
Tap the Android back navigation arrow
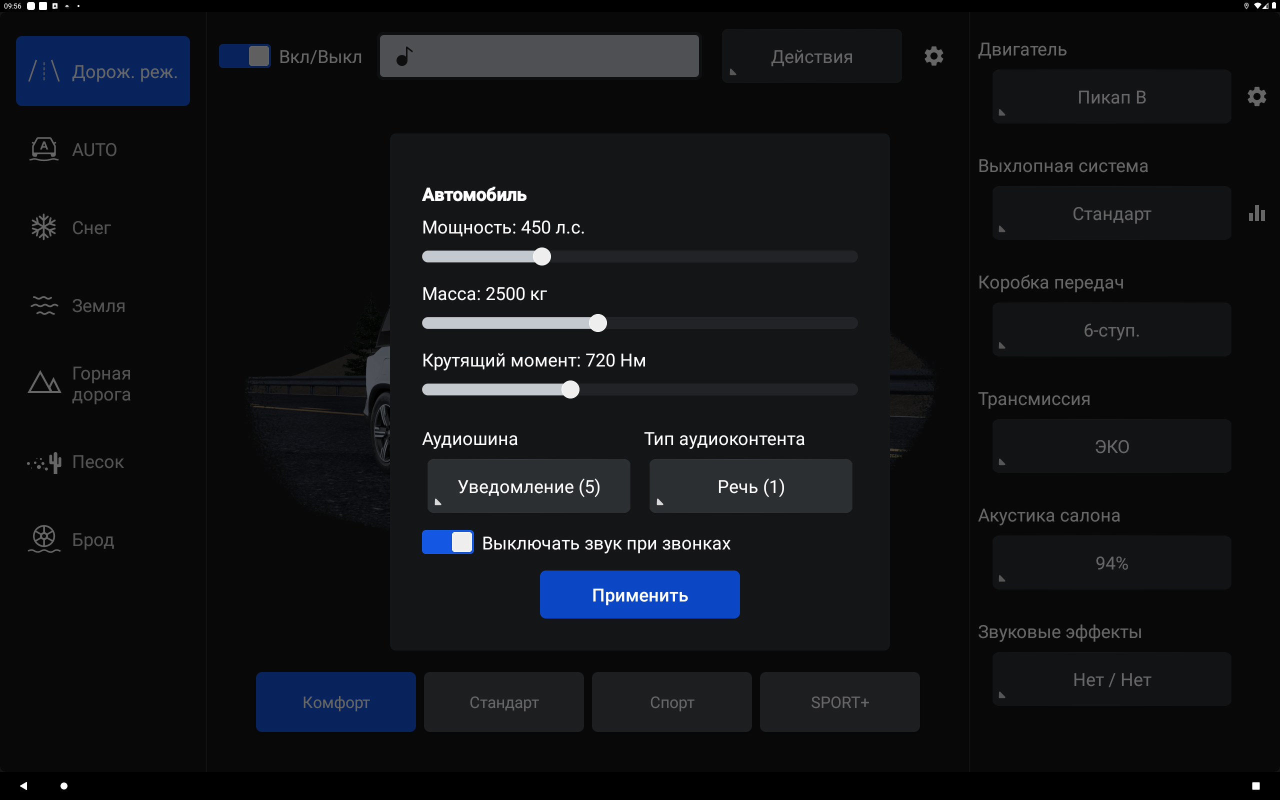click(x=23, y=785)
